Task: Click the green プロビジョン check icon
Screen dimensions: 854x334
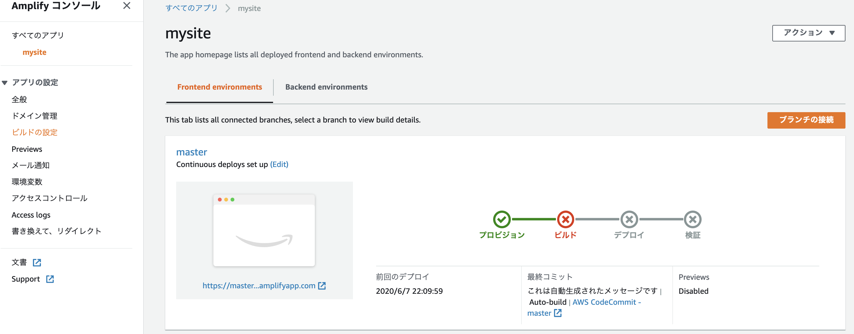Action: [502, 219]
